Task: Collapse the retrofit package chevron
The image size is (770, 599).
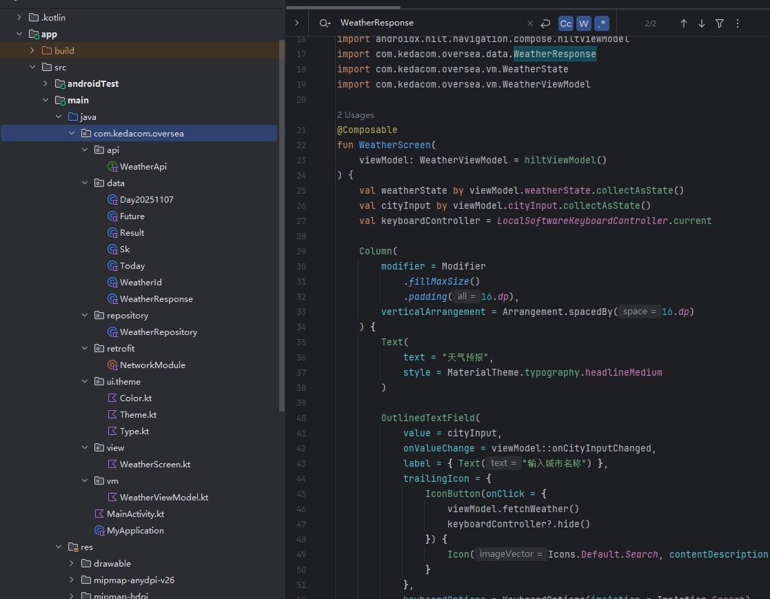Action: (x=85, y=348)
